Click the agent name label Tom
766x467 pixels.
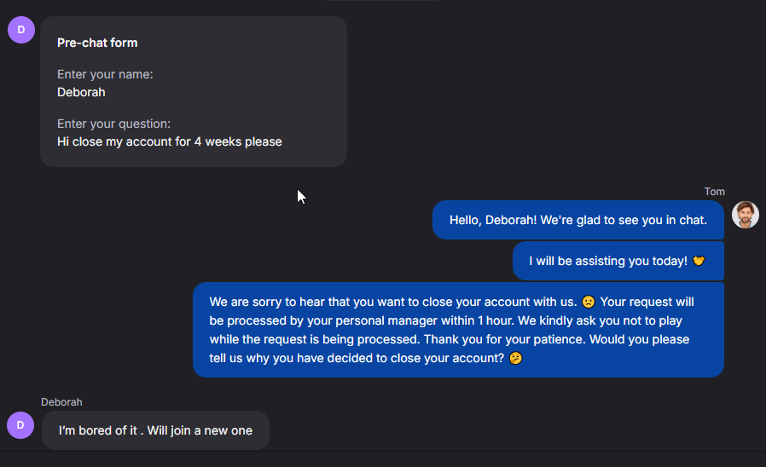(x=714, y=192)
